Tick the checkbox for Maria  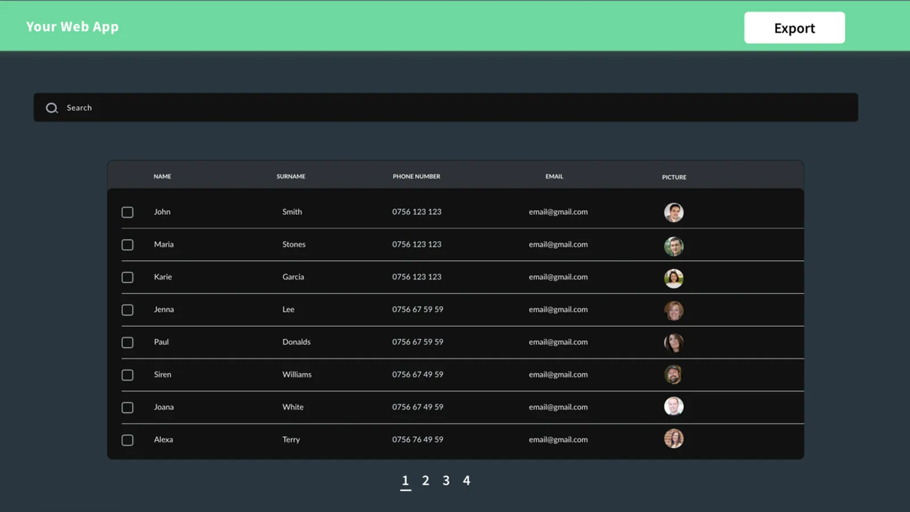[127, 245]
